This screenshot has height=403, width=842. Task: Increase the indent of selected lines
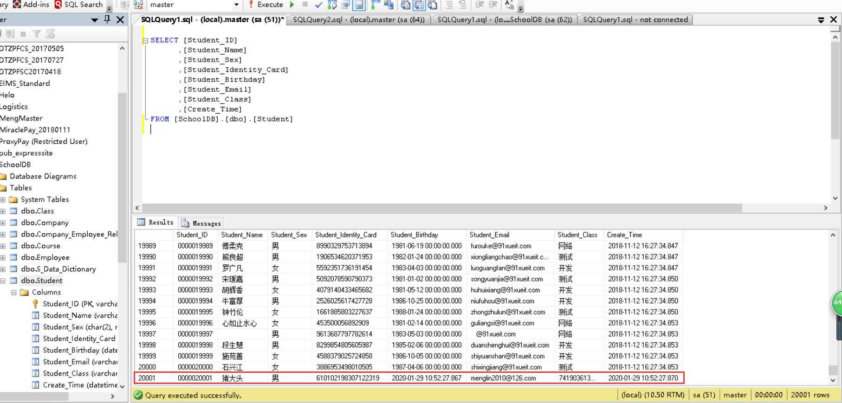coord(492,5)
